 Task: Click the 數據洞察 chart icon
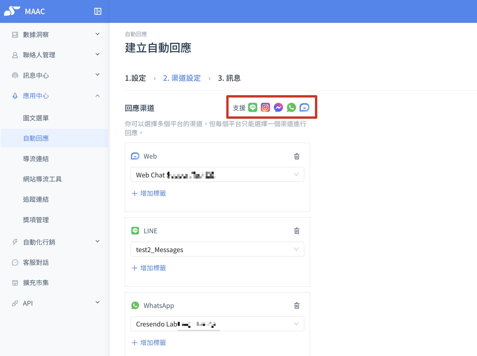15,35
